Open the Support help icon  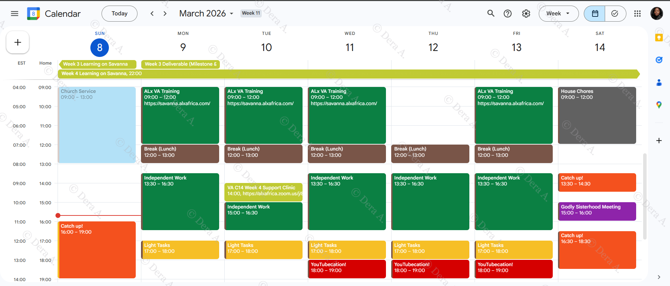pyautogui.click(x=508, y=14)
